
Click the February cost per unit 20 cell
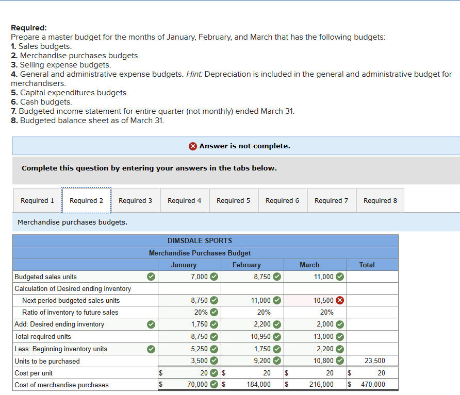tap(252, 373)
